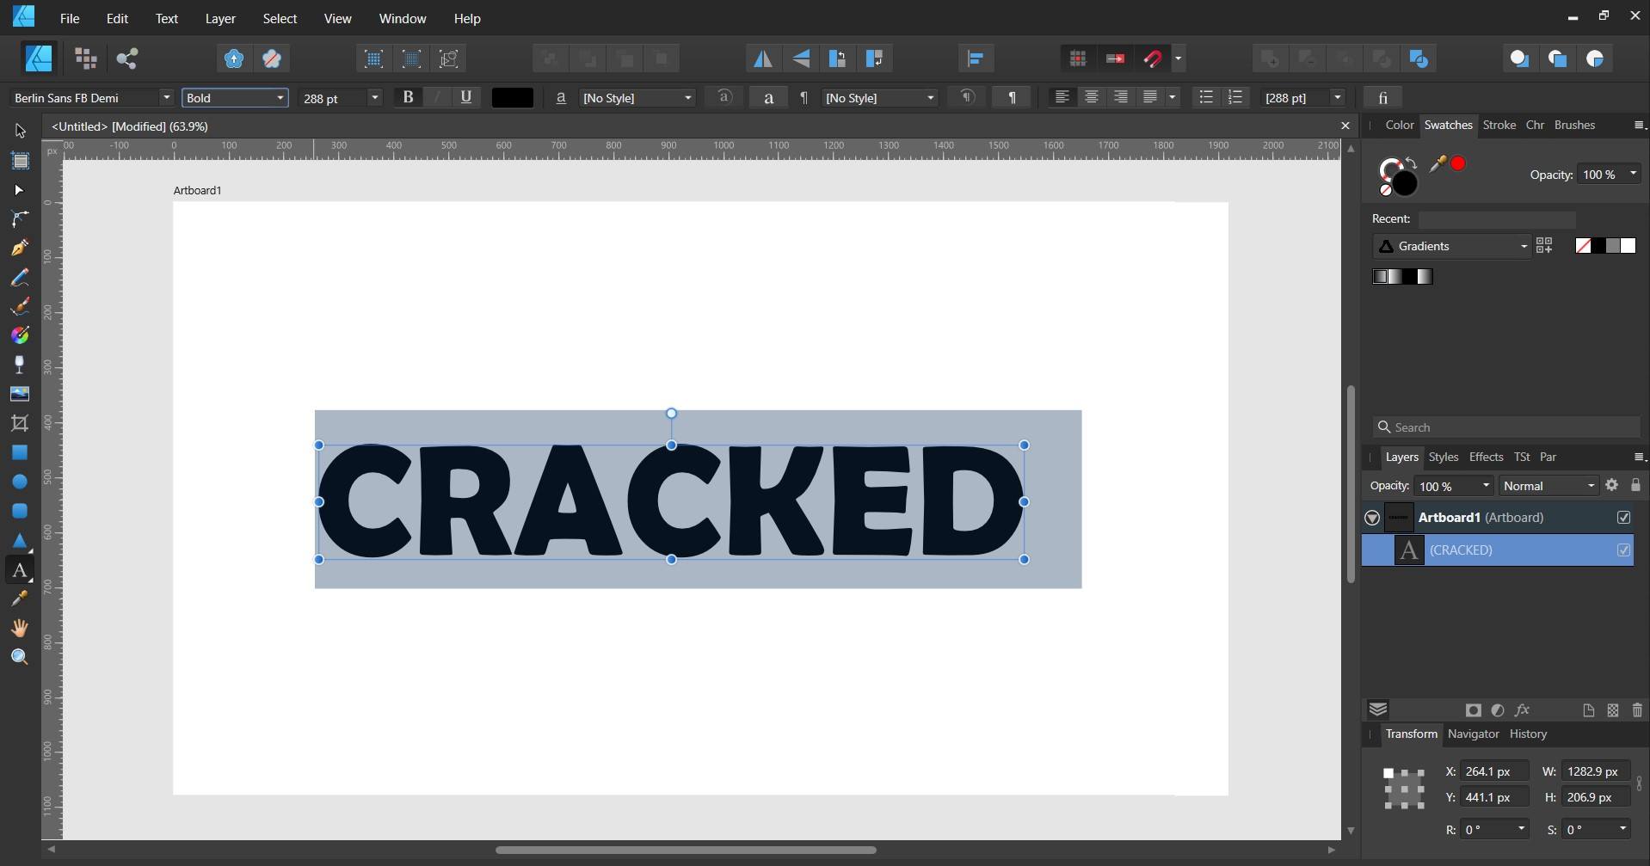Screen dimensions: 1650x866
Task: Enable snapping with the magnet icon
Action: (1153, 58)
